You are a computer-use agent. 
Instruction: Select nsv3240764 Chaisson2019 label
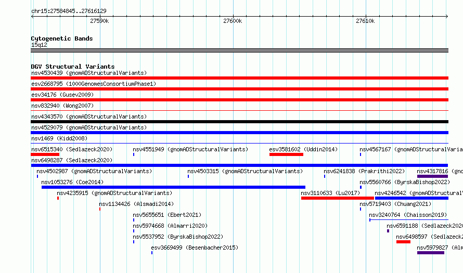[x=408, y=215]
